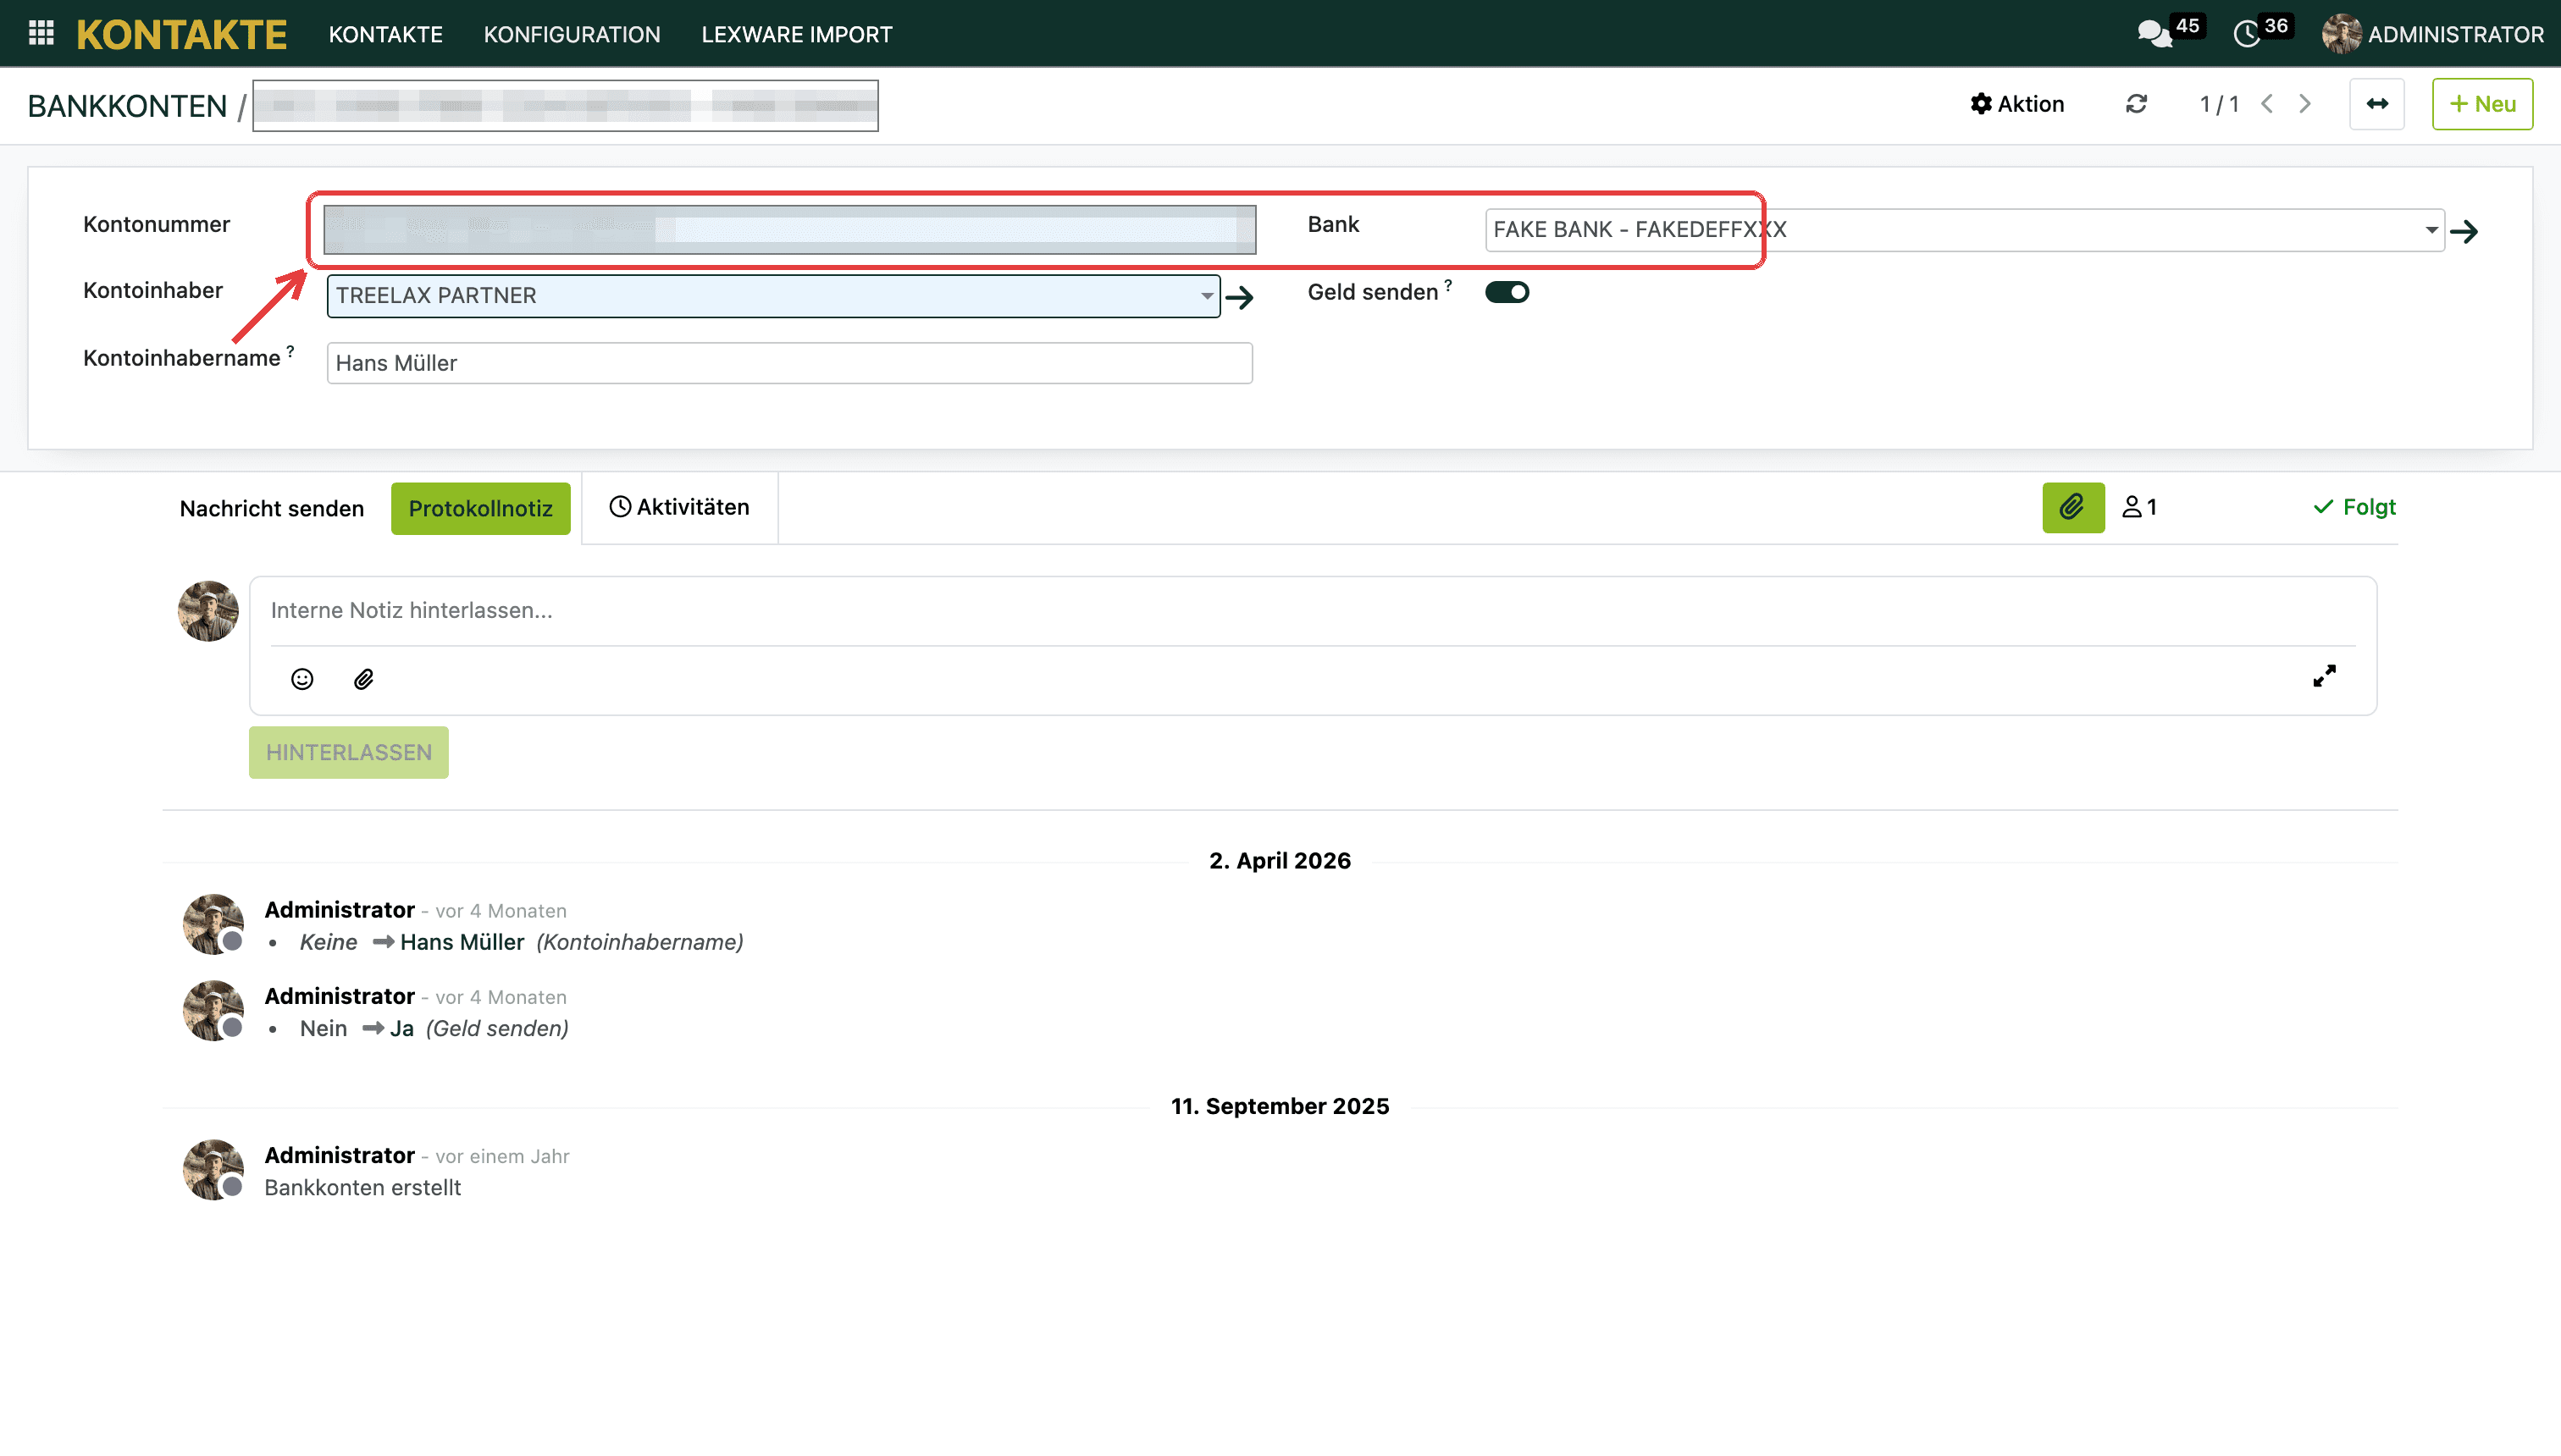The height and width of the screenshot is (1456, 2561).
Task: Click the emoji picker icon
Action: [x=302, y=679]
